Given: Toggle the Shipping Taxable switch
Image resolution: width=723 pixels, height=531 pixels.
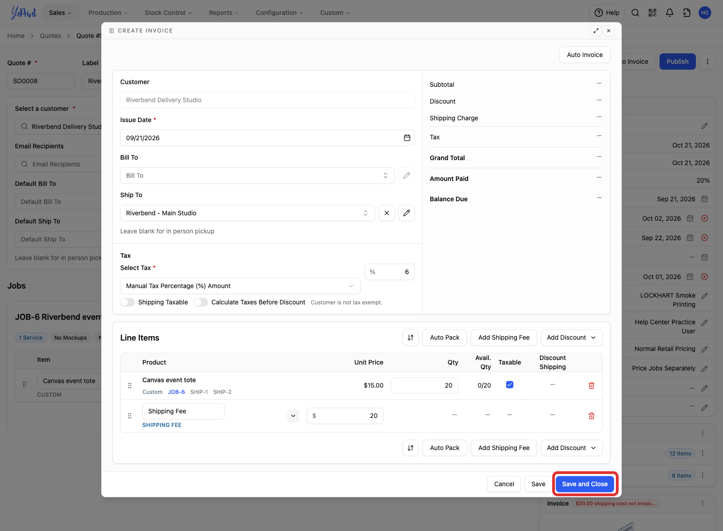Looking at the screenshot, I should click(127, 302).
